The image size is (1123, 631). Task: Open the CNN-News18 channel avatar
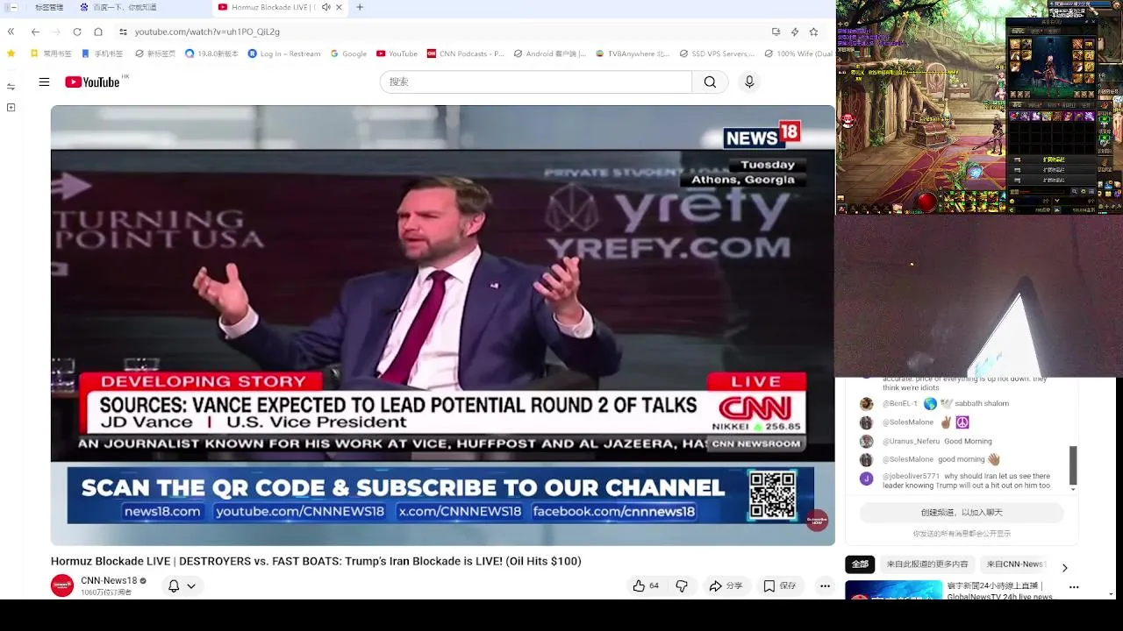pyautogui.click(x=62, y=585)
